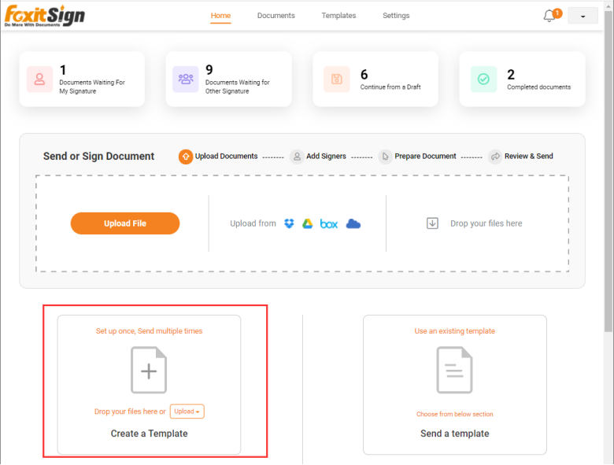This screenshot has height=465, width=614.
Task: Click the orange draft save icon
Action: (x=336, y=79)
